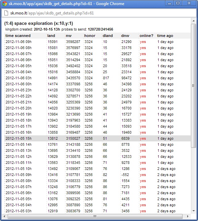Click the 'space exploration' kingdom heading
Viewport: 198px width, 221px height.
click(34, 24)
